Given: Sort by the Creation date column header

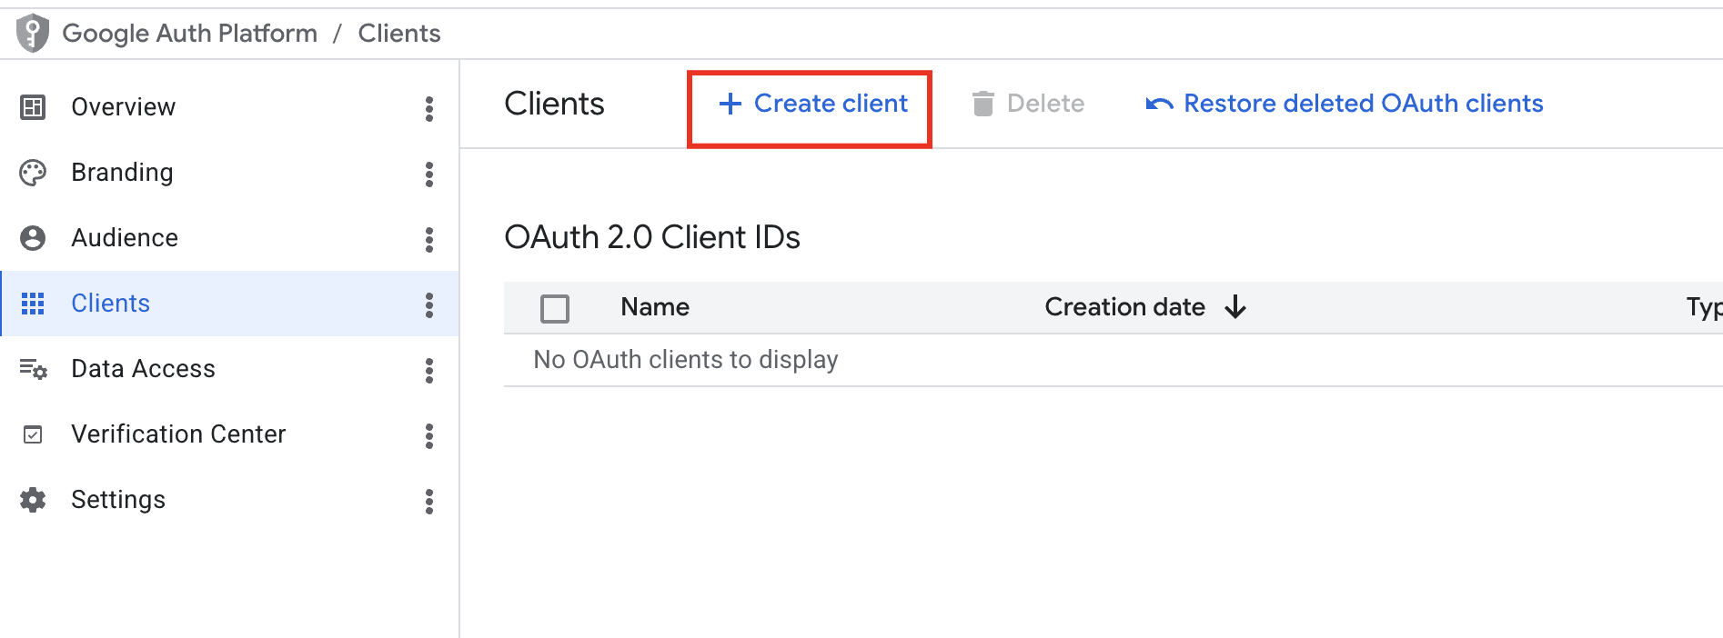Looking at the screenshot, I should coord(1124,307).
